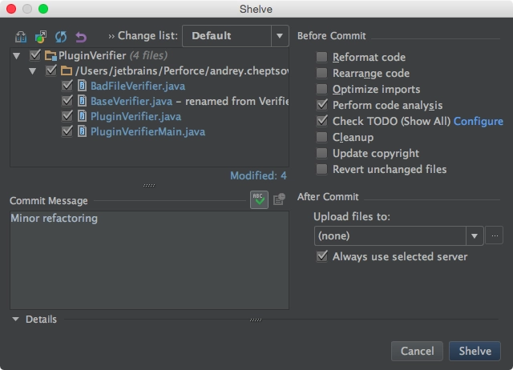Uncheck the BadFileVerifier.java checkbox
Viewport: 513px width, 370px height.
(67, 86)
